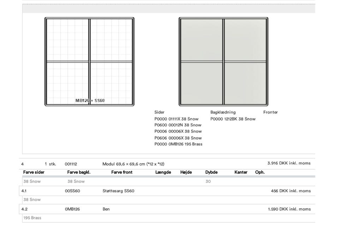The image size is (339, 232).
Task: Click the "195 Brass" color text
Action: (x=32, y=218)
